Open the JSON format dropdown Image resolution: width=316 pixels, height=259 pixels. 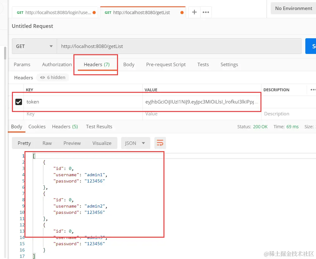[136, 143]
